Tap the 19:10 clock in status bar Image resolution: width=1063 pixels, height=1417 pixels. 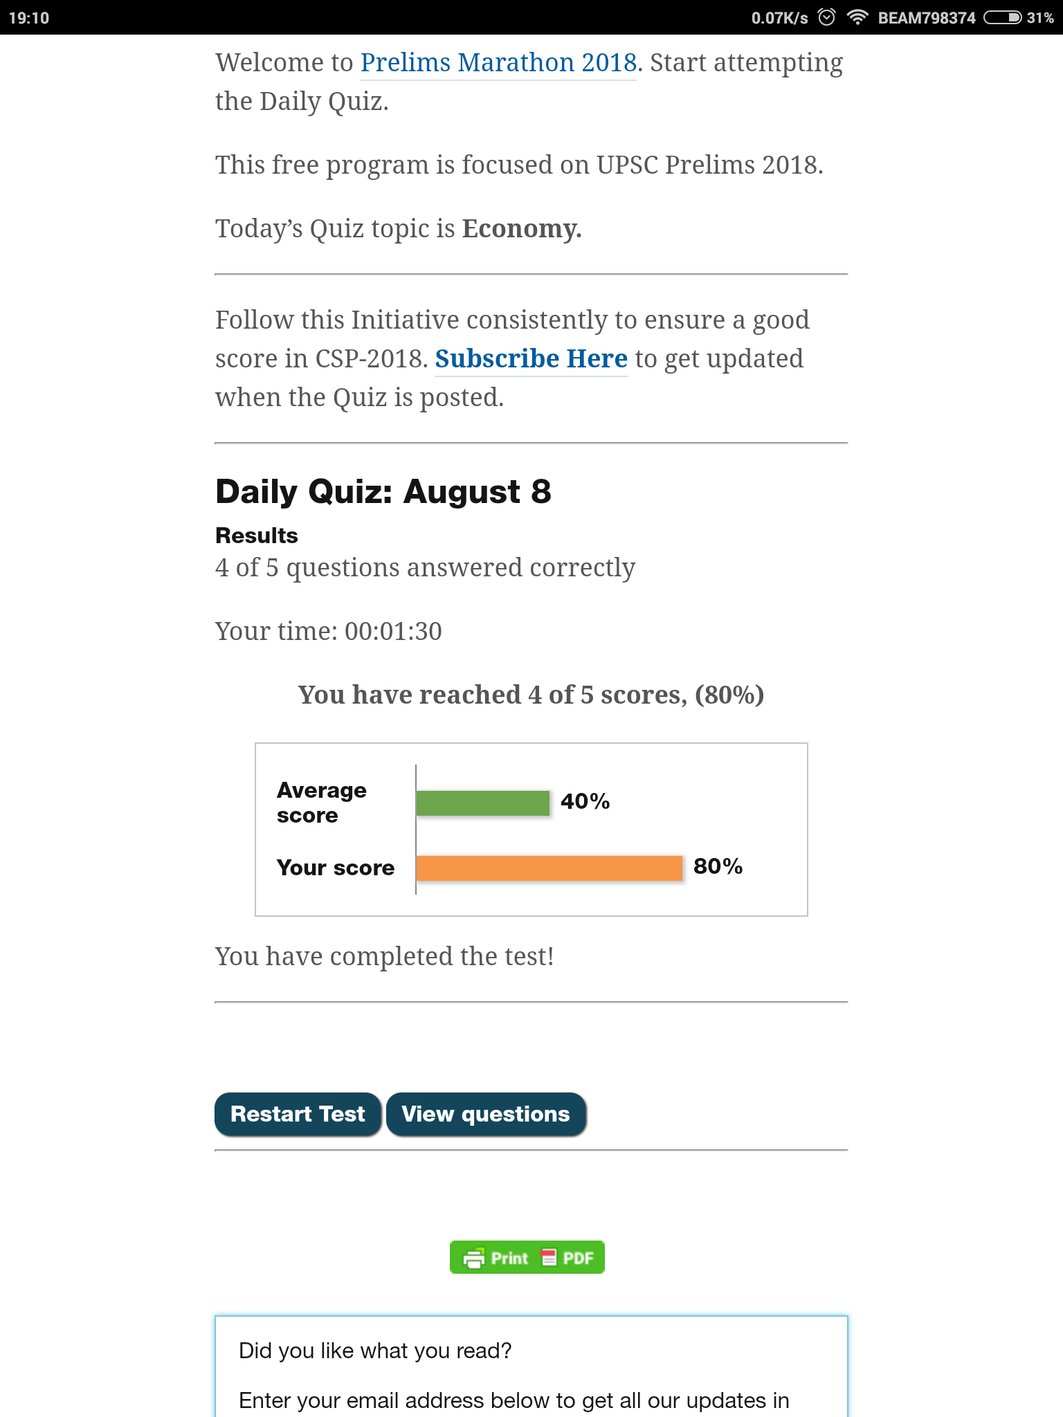pyautogui.click(x=29, y=18)
